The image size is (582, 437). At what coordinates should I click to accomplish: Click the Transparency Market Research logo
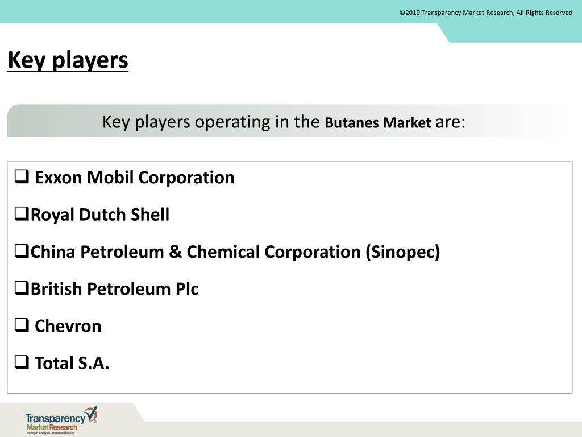click(x=61, y=420)
